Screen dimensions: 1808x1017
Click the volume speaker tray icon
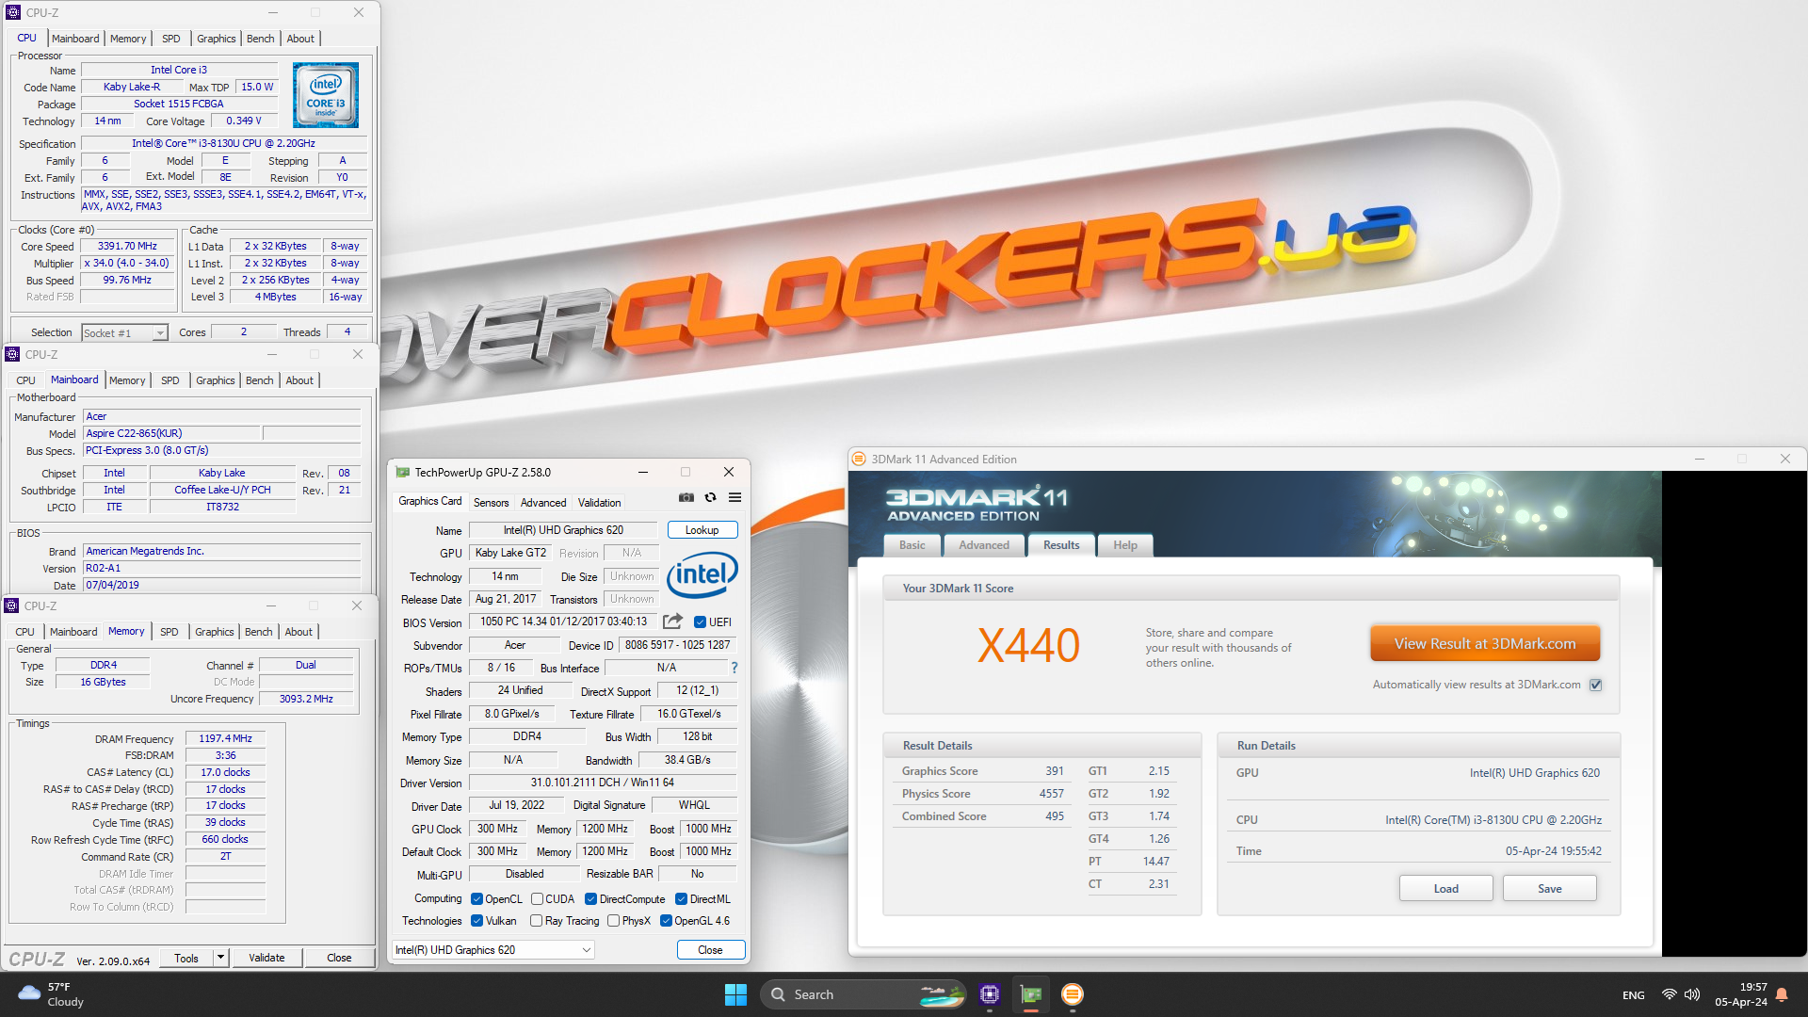pos(1692,994)
